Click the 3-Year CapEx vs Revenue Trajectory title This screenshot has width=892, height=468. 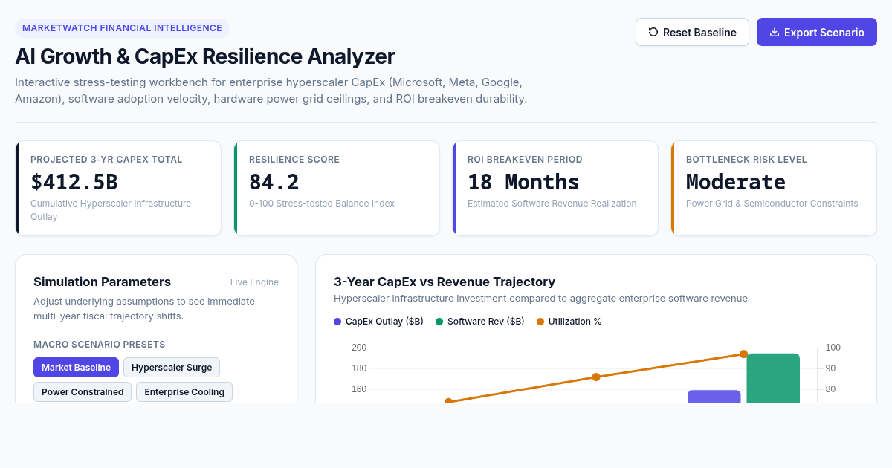coord(445,282)
